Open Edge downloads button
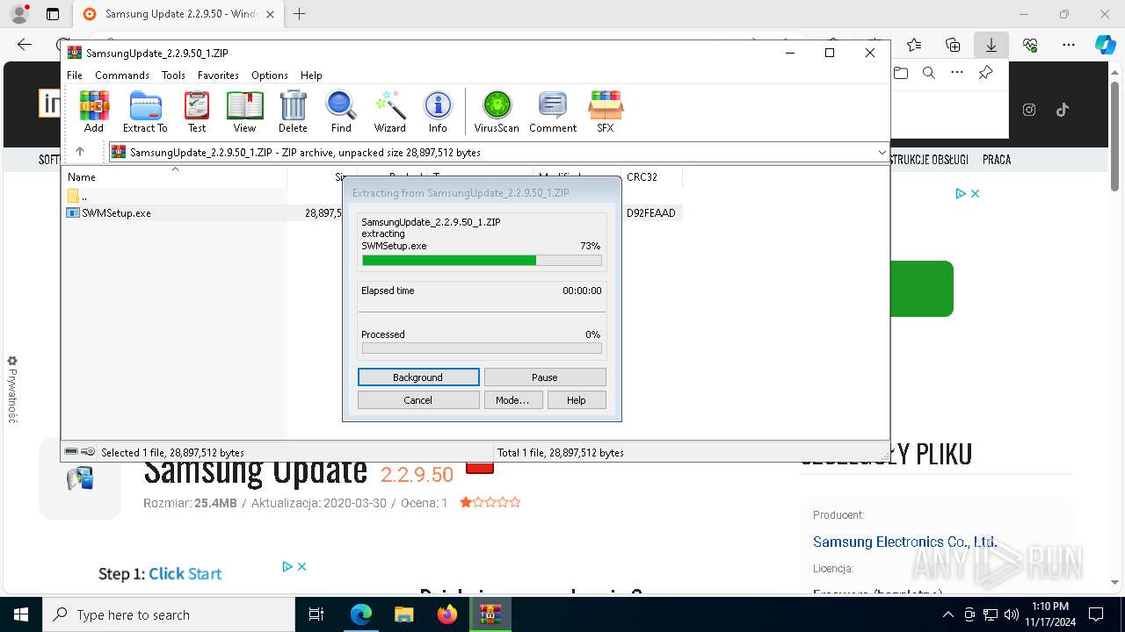 tap(991, 45)
